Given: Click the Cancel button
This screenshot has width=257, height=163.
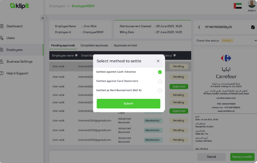Looking at the screenshot, I should pyautogui.click(x=211, y=157).
